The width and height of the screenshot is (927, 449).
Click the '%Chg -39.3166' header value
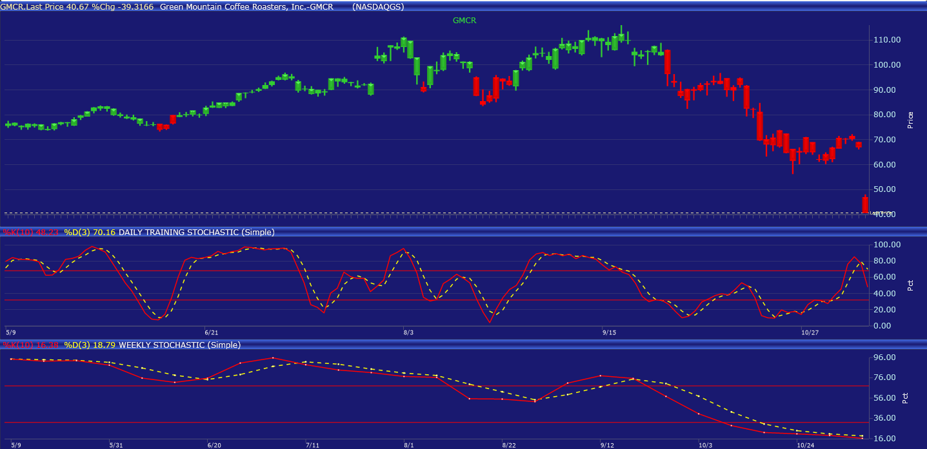click(123, 6)
